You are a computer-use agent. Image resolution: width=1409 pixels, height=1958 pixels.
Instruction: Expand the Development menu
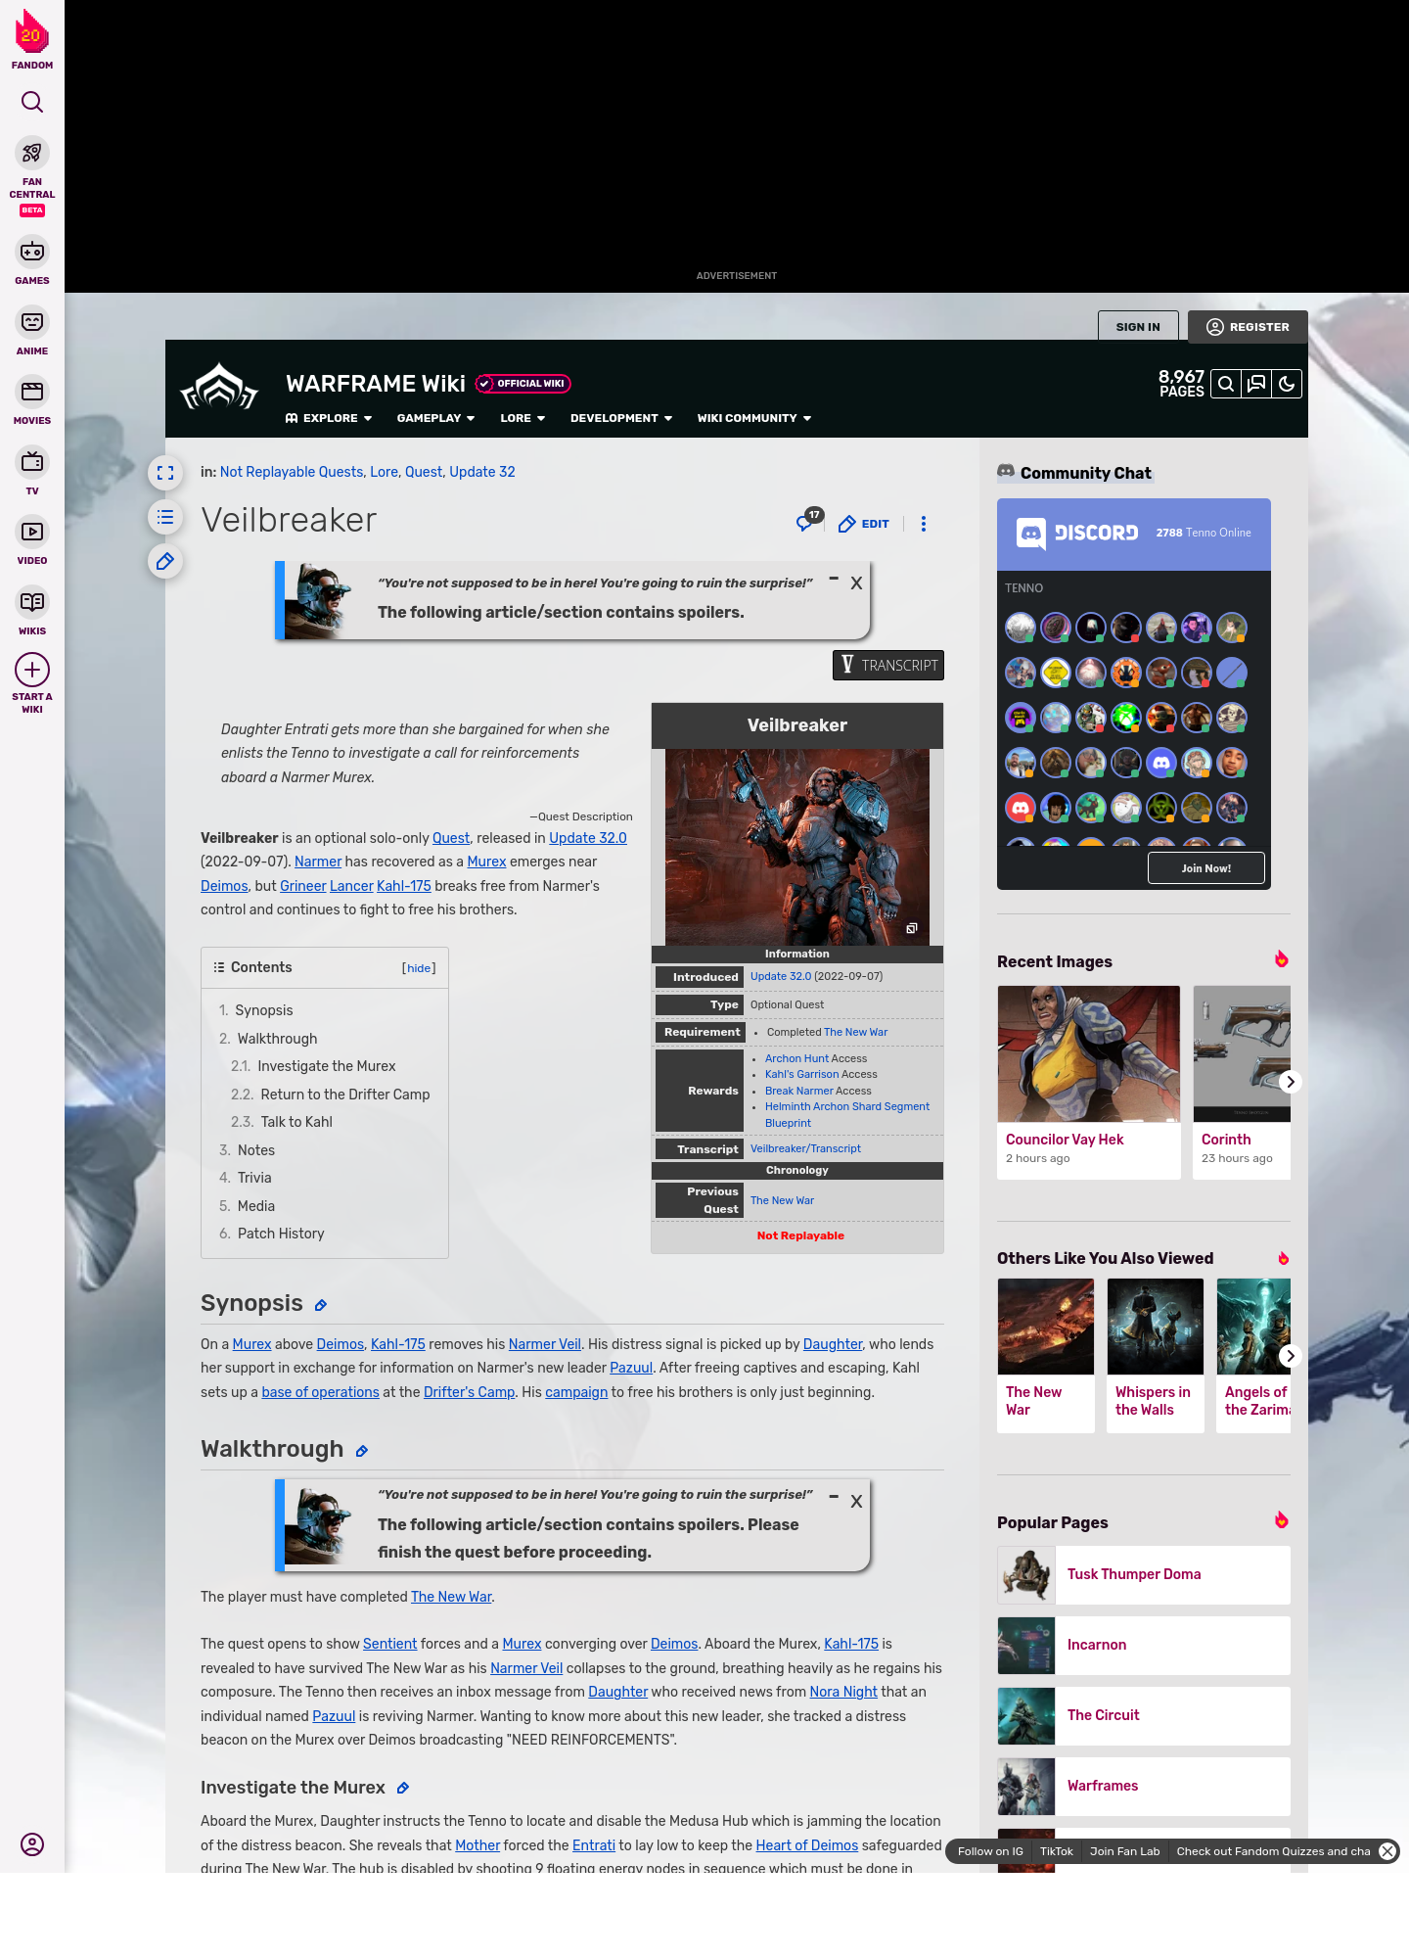(621, 418)
